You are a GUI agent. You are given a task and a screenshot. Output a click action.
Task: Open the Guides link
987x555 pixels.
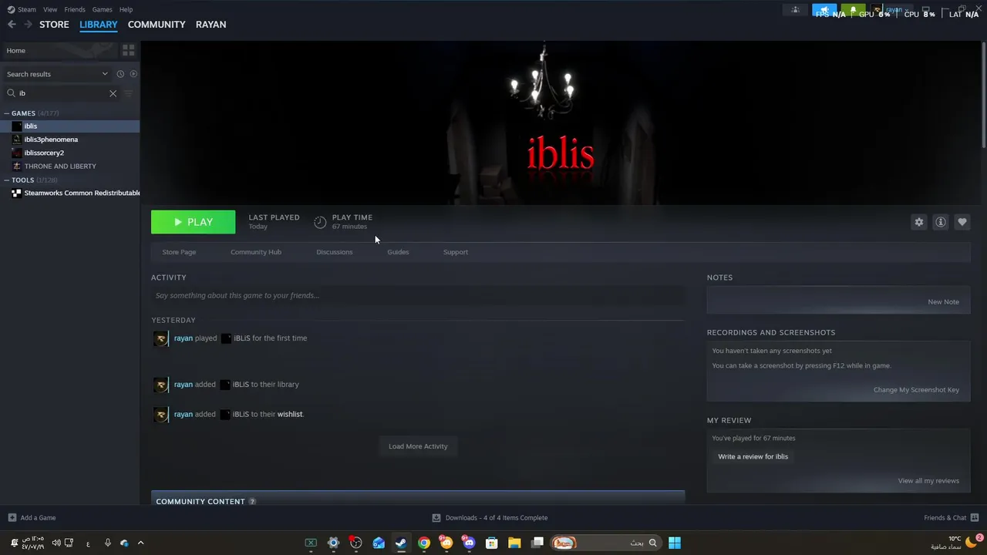[398, 252]
